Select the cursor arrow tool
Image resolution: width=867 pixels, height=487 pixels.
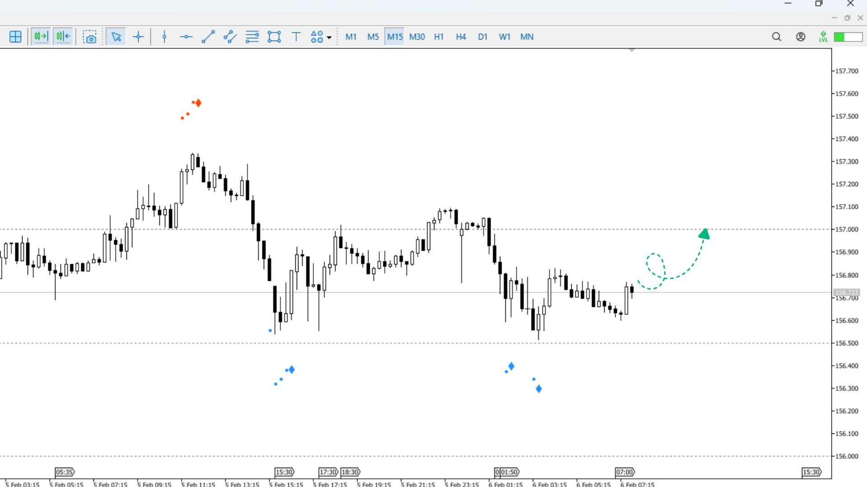point(116,37)
